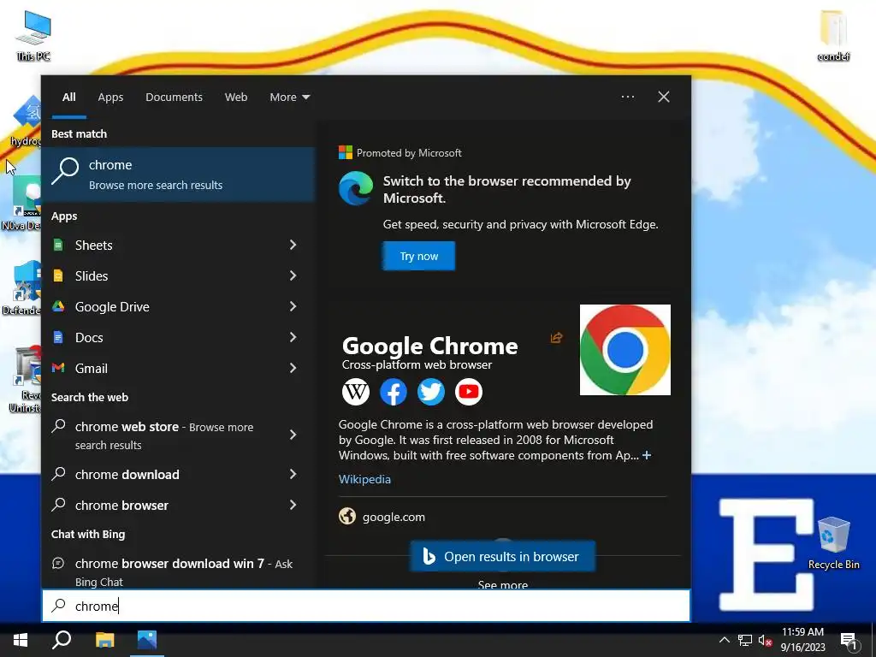Click the Google Chrome logo thumbnail
Image resolution: width=876 pixels, height=657 pixels.
(x=625, y=350)
